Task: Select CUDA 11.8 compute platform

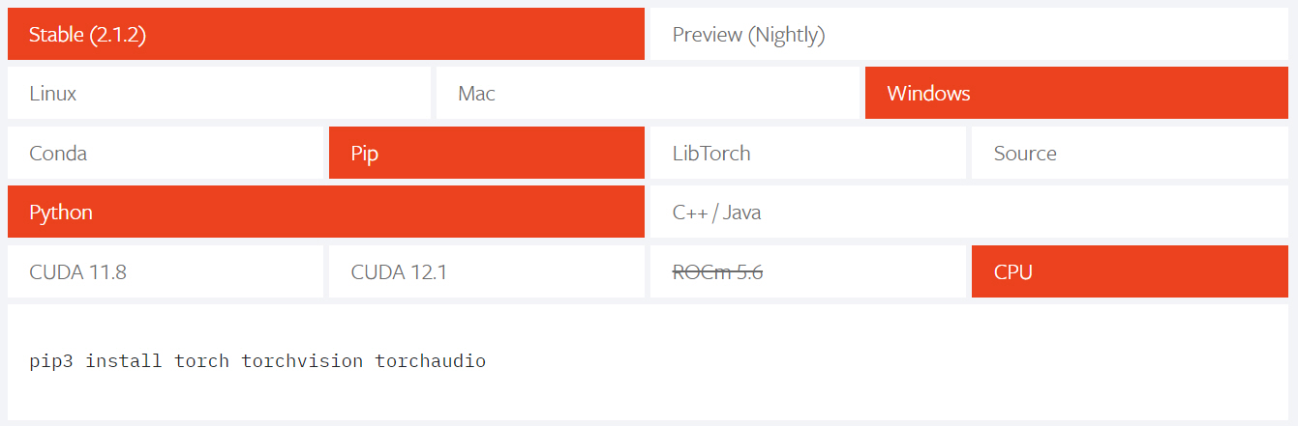Action: pos(165,271)
